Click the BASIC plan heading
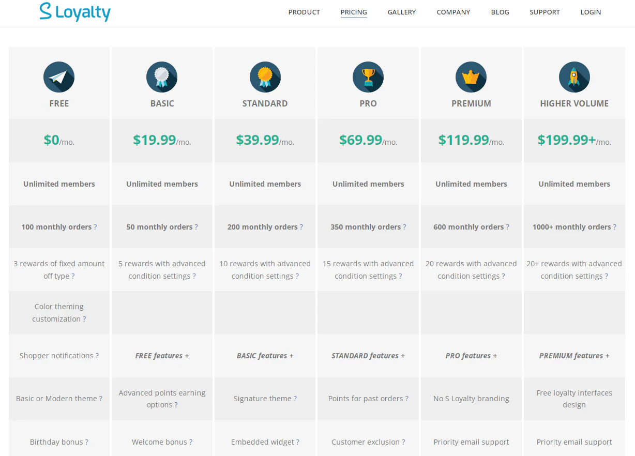 click(x=162, y=103)
